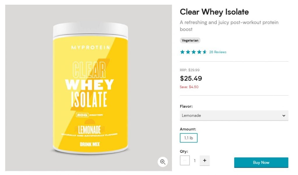The width and height of the screenshot is (298, 175).
Task: Click the red Save: $4.50 text
Action: [x=189, y=87]
